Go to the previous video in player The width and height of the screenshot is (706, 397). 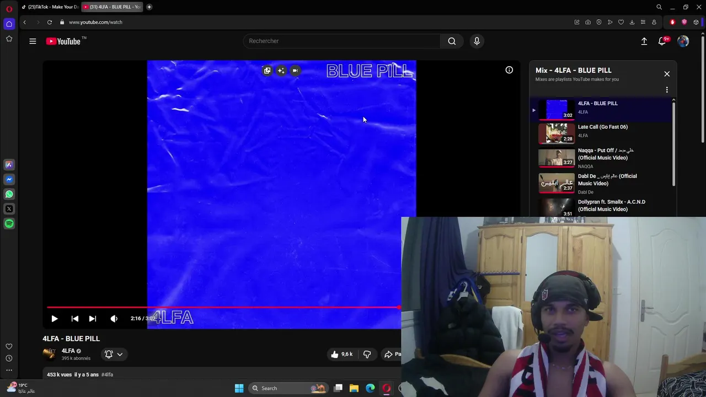coord(75,319)
